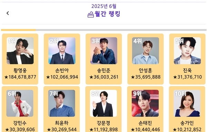
Task: Select vote count ★36,003,261
Action: tap(103, 77)
